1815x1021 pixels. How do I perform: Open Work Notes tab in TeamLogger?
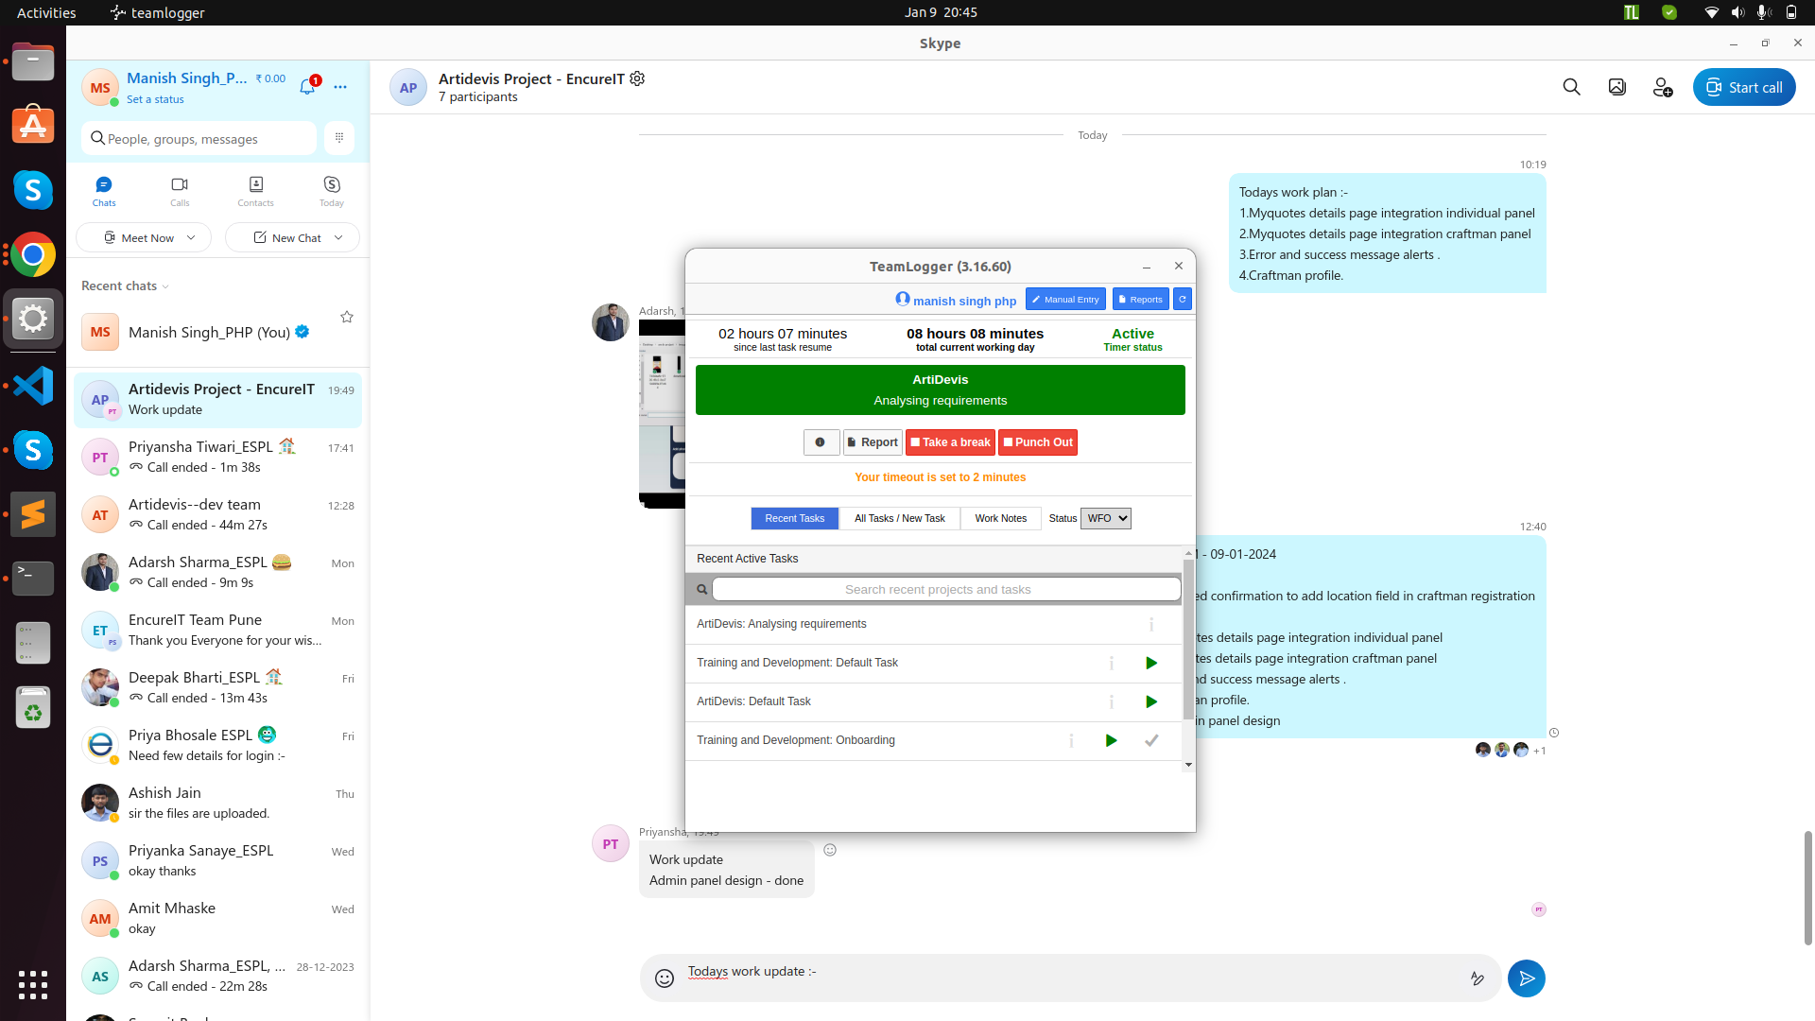tap(1000, 518)
